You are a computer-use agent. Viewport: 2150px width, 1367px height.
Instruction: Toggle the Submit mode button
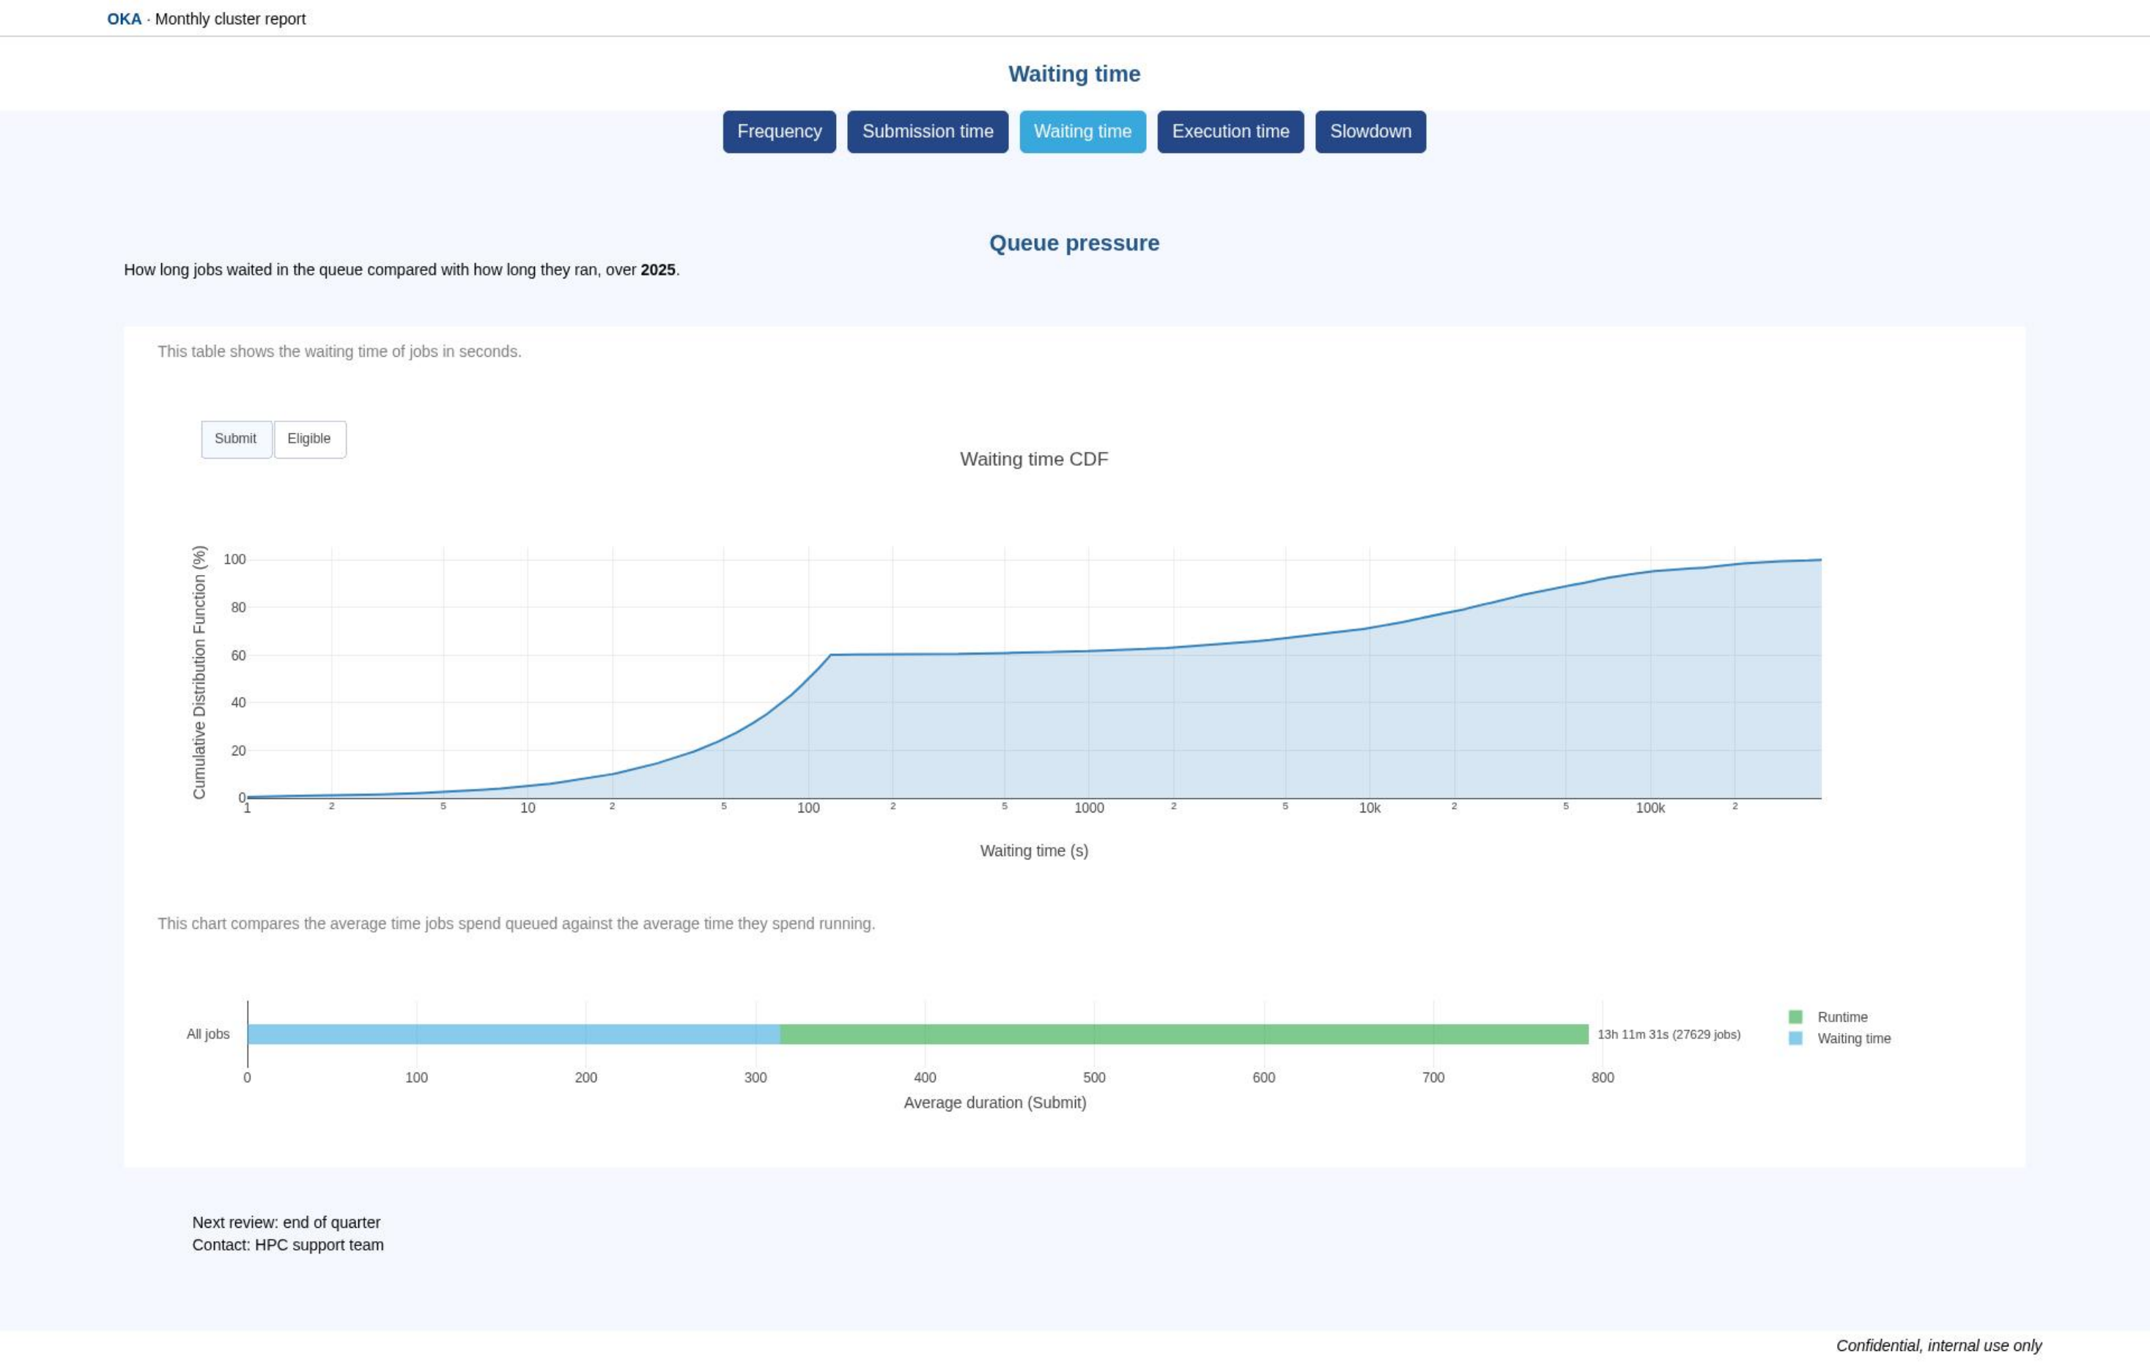tap(237, 440)
